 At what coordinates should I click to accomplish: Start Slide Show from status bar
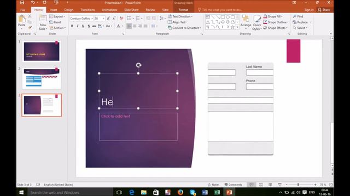point(279,185)
